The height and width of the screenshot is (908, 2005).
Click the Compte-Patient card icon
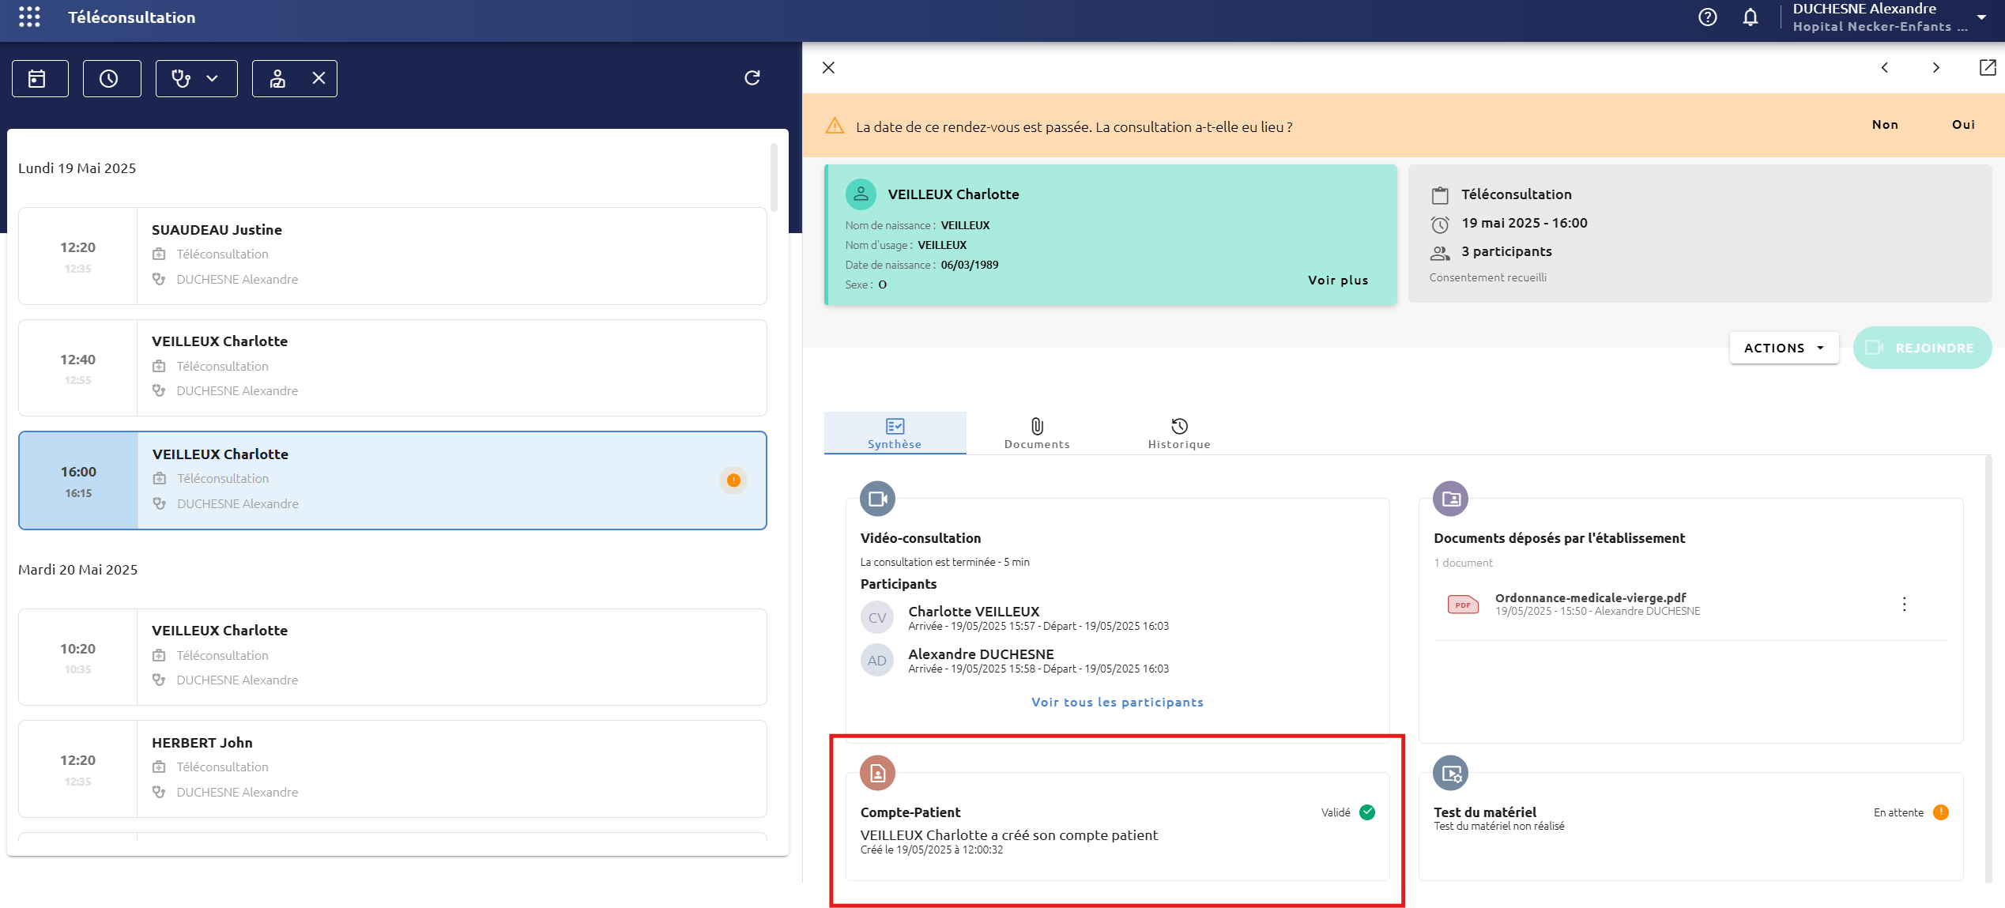point(877,773)
